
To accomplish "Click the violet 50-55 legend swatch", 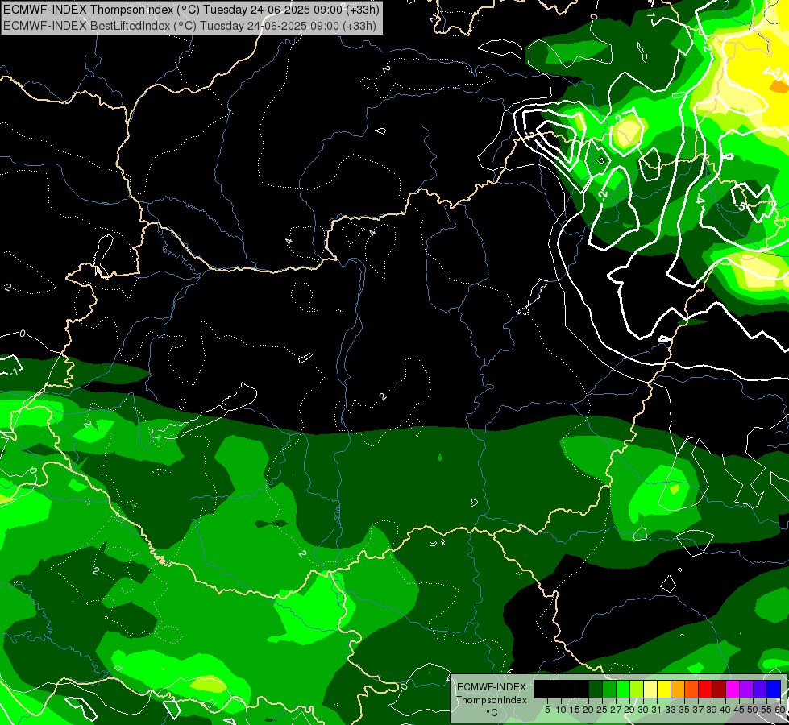I will click(x=760, y=689).
